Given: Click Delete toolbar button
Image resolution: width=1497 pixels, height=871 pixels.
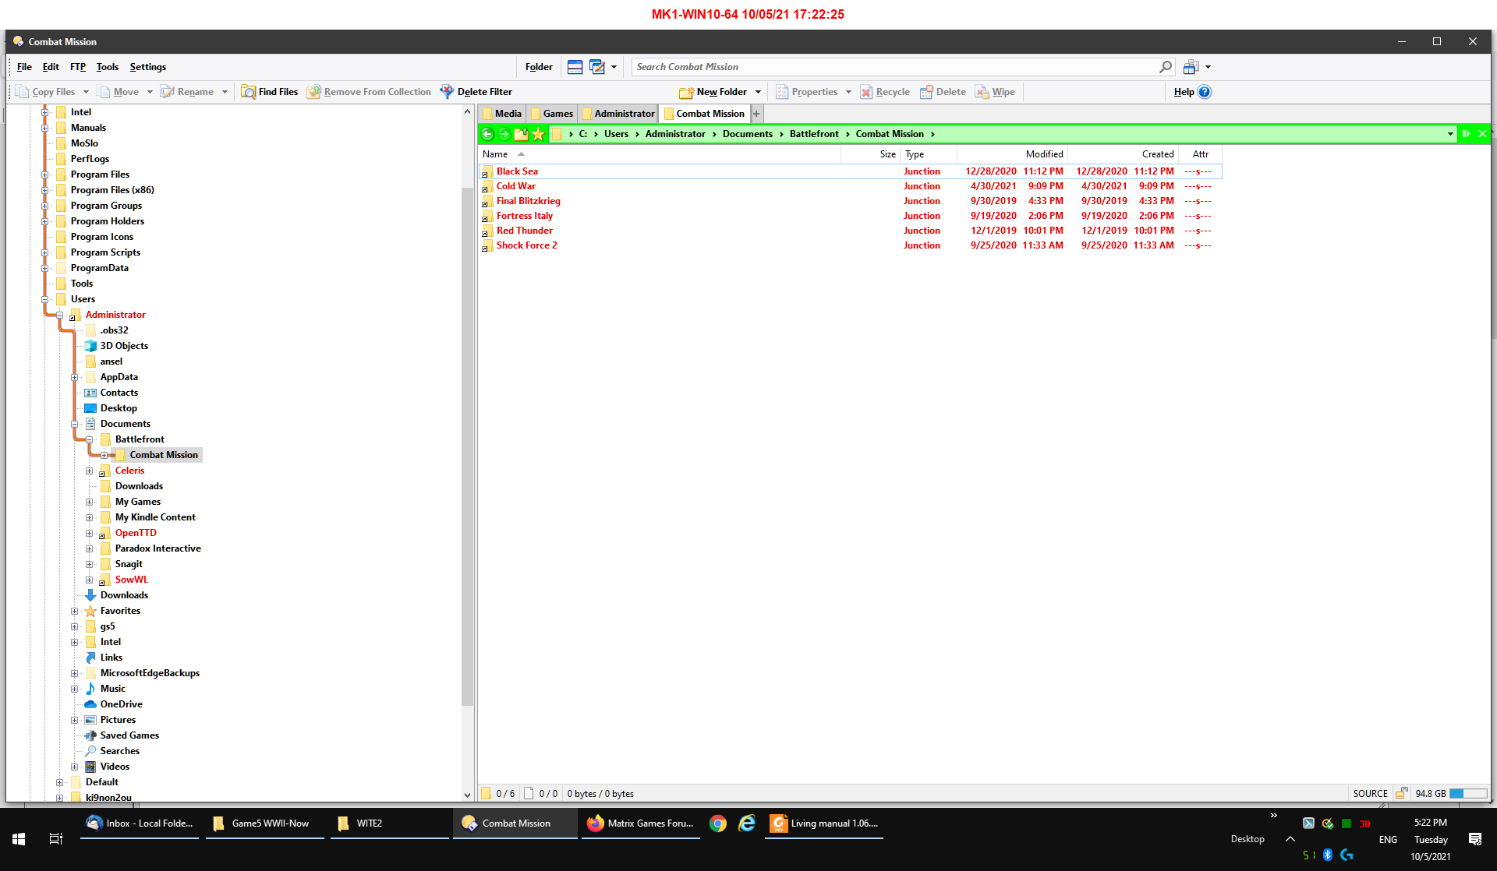Looking at the screenshot, I should [943, 92].
